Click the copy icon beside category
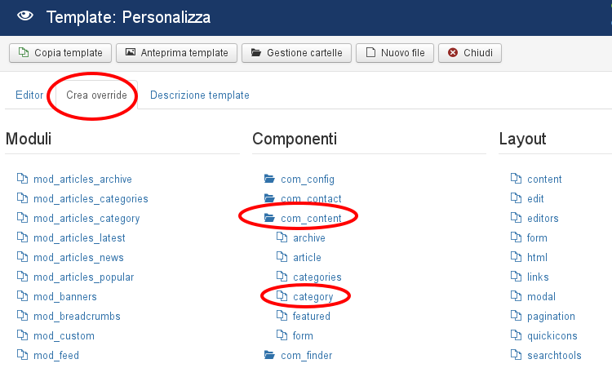 point(282,296)
